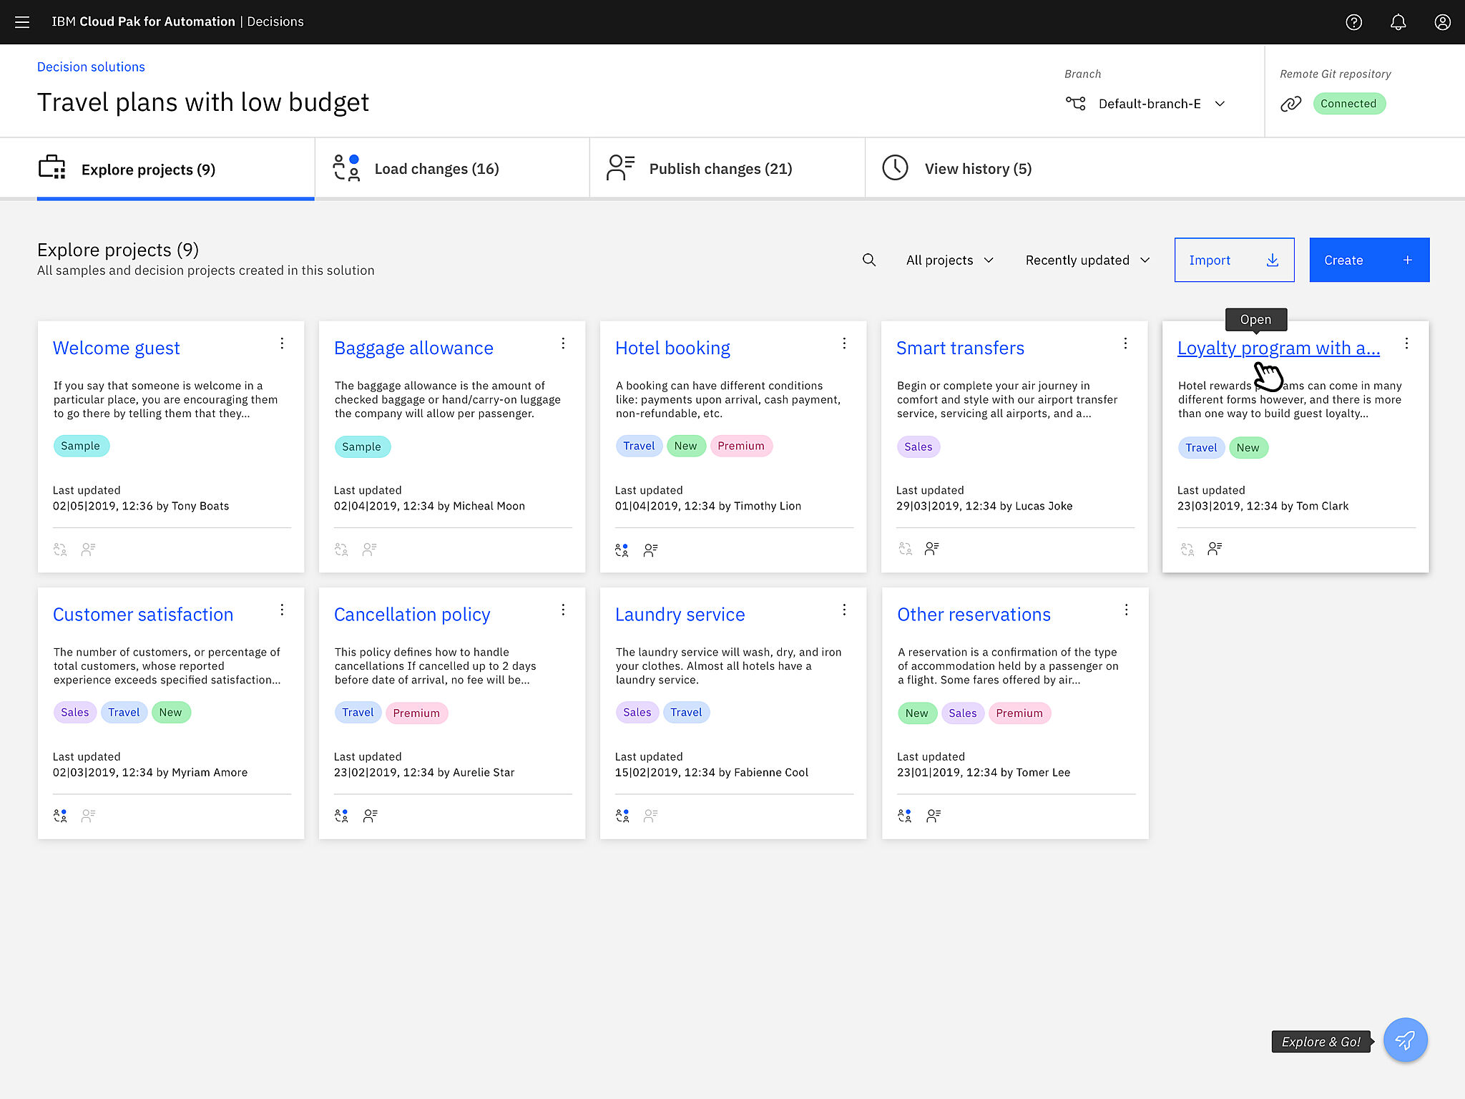This screenshot has height=1099, width=1465.
Task: Open the Other reservations project
Action: [x=974, y=615]
